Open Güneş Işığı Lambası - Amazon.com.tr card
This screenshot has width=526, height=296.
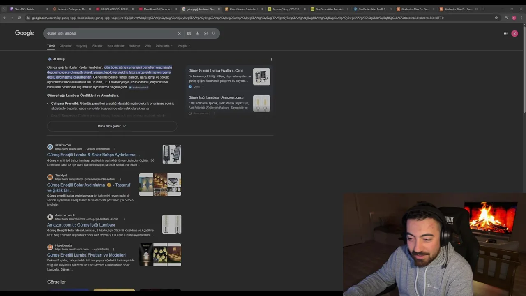216,97
